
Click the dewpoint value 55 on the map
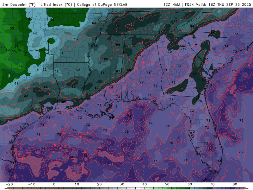click(12, 28)
